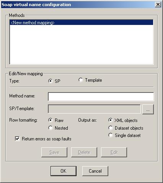Choose the SP type radio button
The height and width of the screenshot is (183, 163).
click(x=51, y=81)
